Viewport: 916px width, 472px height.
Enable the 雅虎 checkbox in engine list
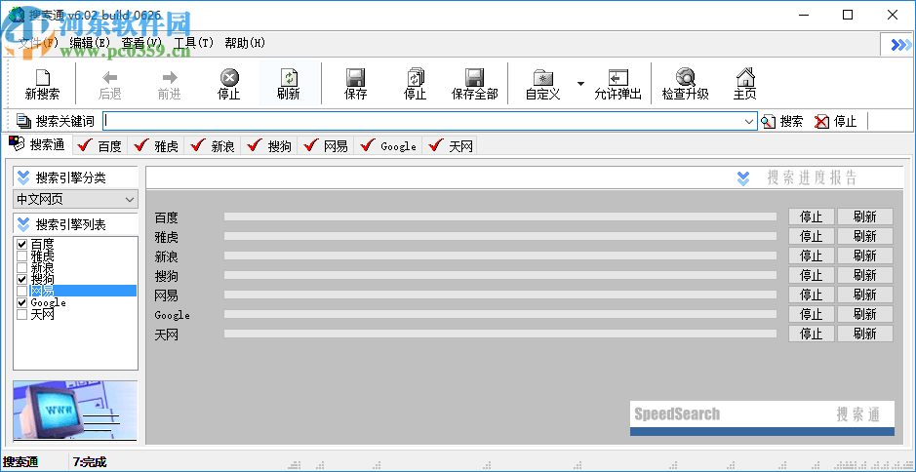pyautogui.click(x=21, y=256)
